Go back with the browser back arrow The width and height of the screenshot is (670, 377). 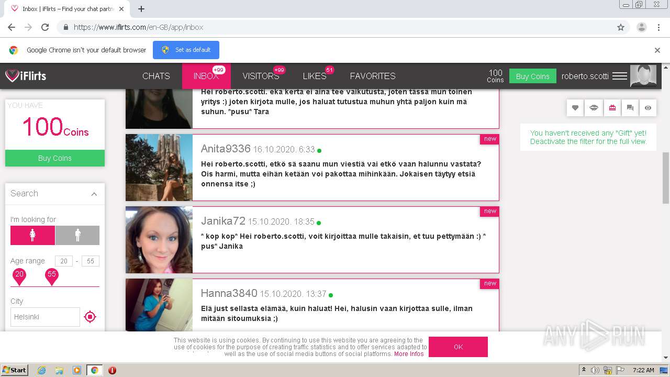(x=12, y=27)
